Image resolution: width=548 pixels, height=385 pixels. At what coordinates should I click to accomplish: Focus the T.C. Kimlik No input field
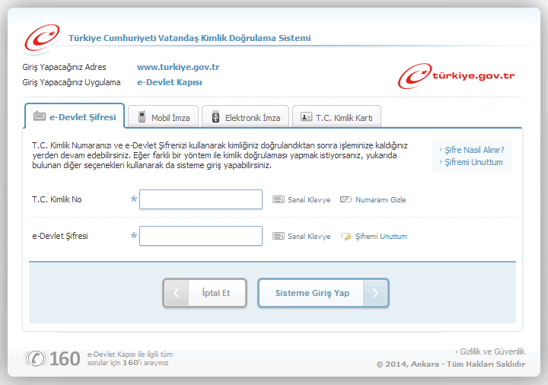pos(201,199)
